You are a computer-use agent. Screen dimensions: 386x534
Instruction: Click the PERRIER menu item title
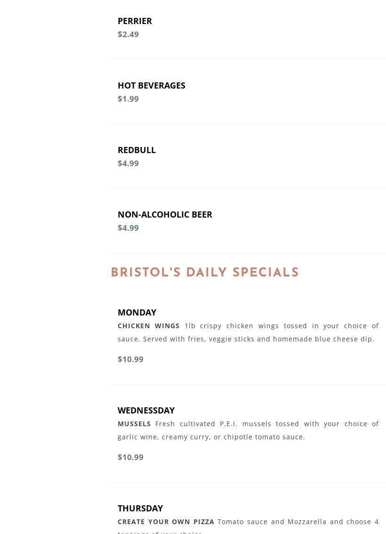tap(135, 21)
